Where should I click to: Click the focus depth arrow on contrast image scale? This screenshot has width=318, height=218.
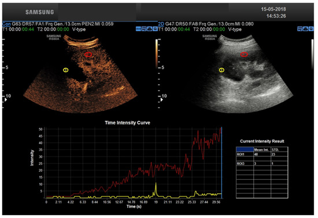coord(6,100)
